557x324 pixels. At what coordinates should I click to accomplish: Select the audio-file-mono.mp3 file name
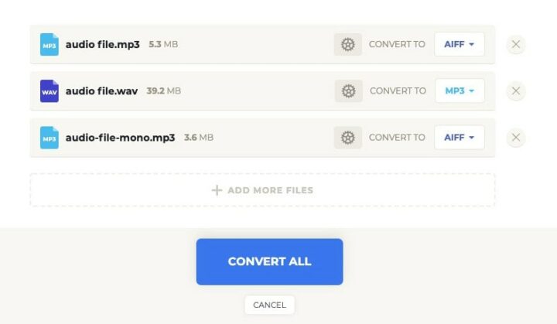pos(121,138)
